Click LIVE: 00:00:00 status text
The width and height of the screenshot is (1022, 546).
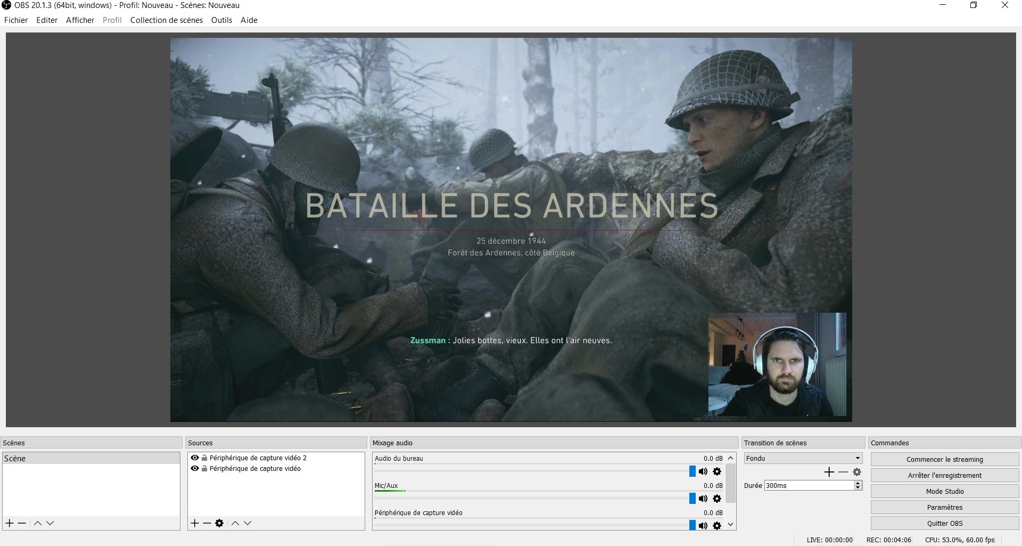tap(829, 540)
